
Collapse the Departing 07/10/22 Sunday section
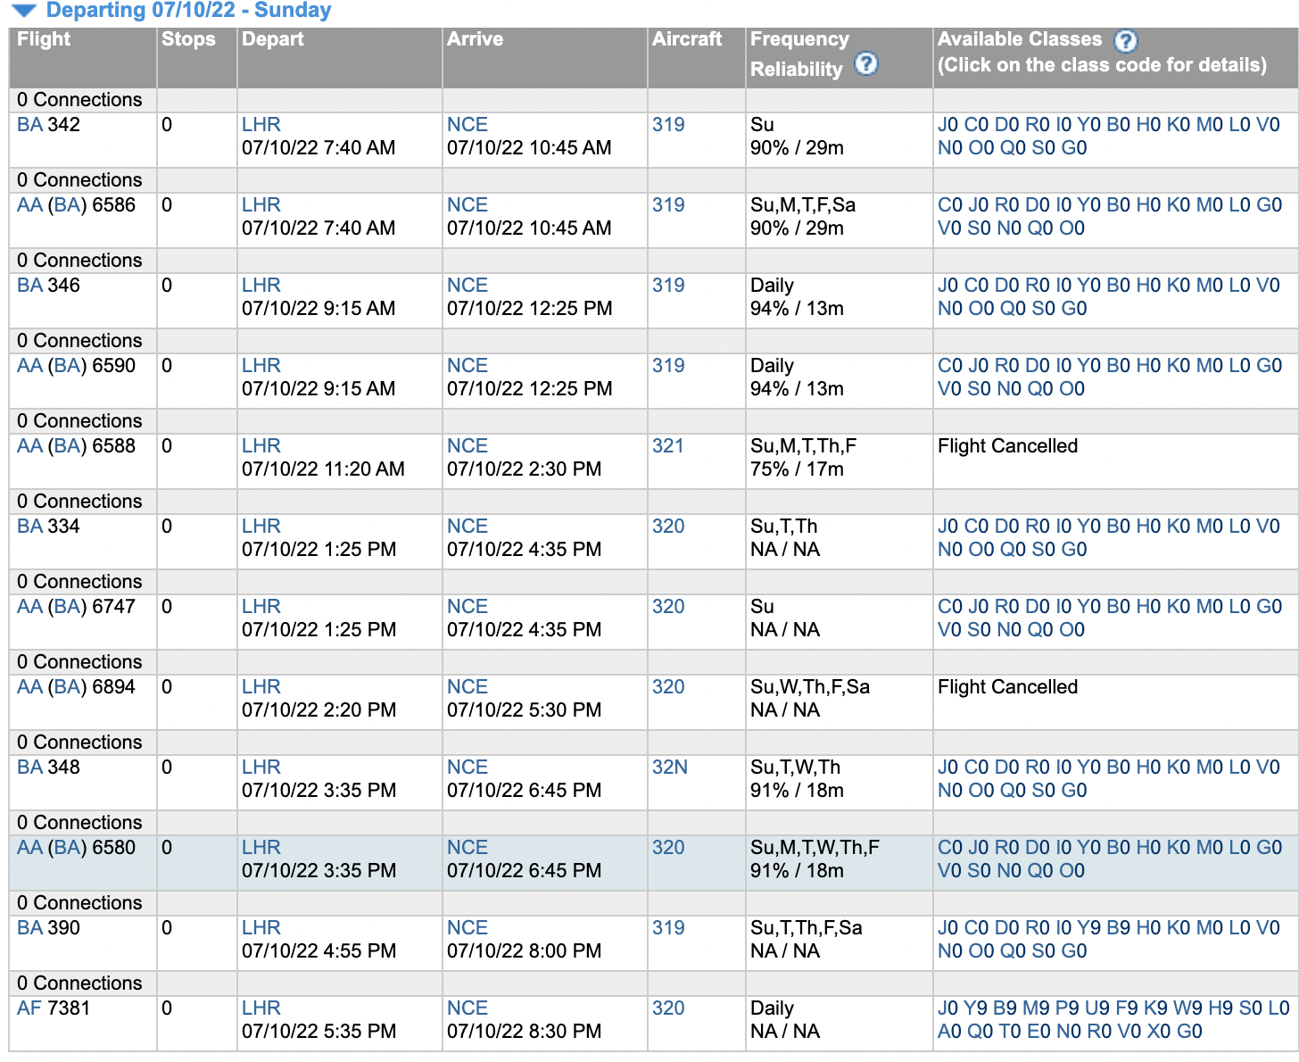pos(24,11)
